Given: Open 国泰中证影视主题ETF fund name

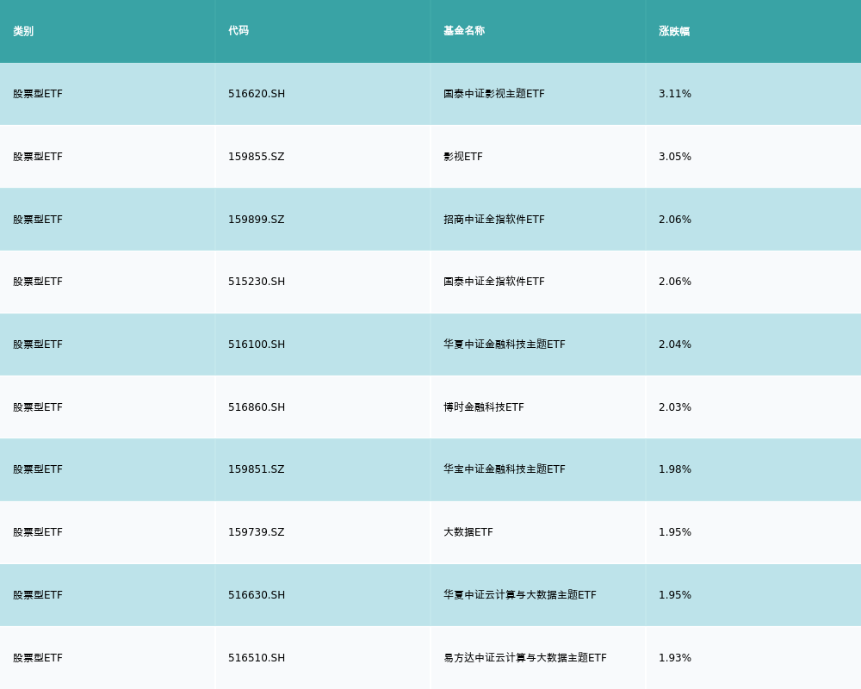Looking at the screenshot, I should coord(494,94).
